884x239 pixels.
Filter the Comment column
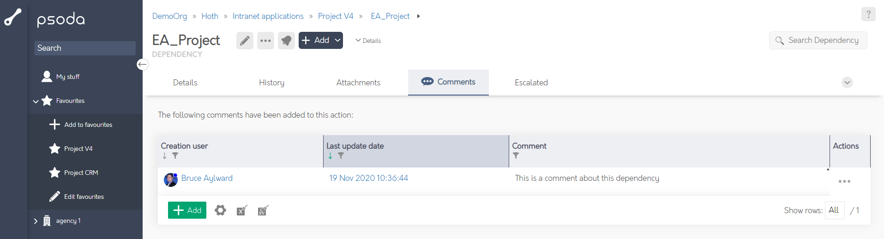(x=516, y=156)
